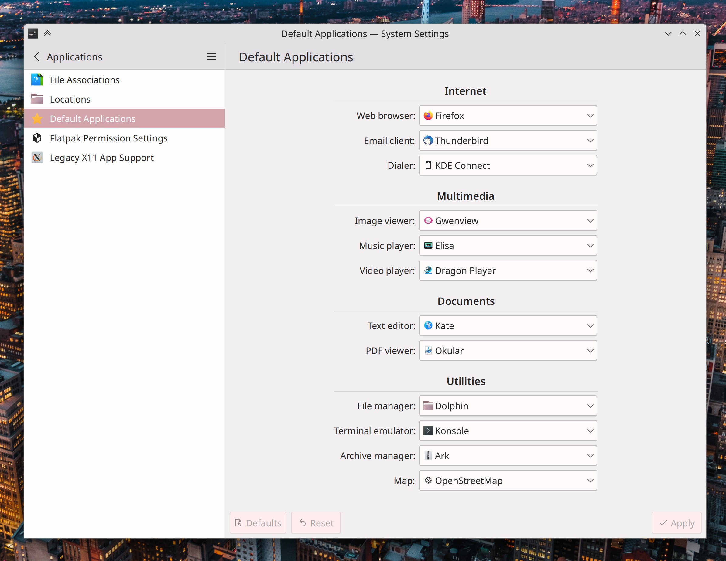Select Default Applications in the sidebar list
This screenshot has width=726, height=561.
(93, 119)
